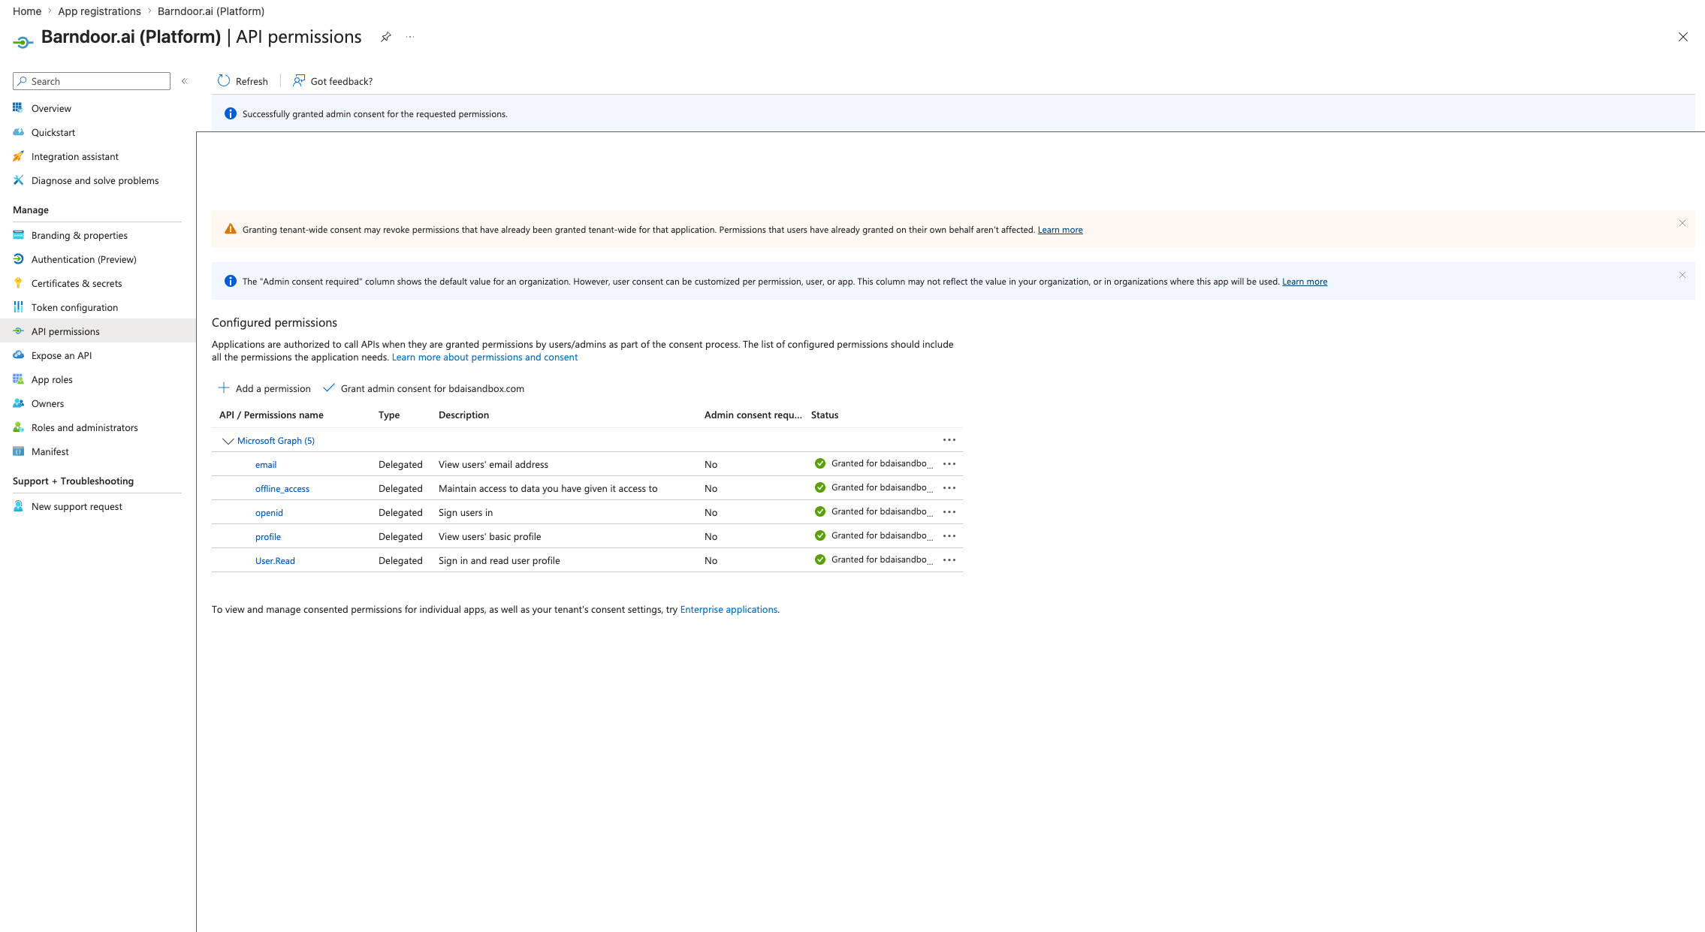Click Add a permission

[x=264, y=388]
